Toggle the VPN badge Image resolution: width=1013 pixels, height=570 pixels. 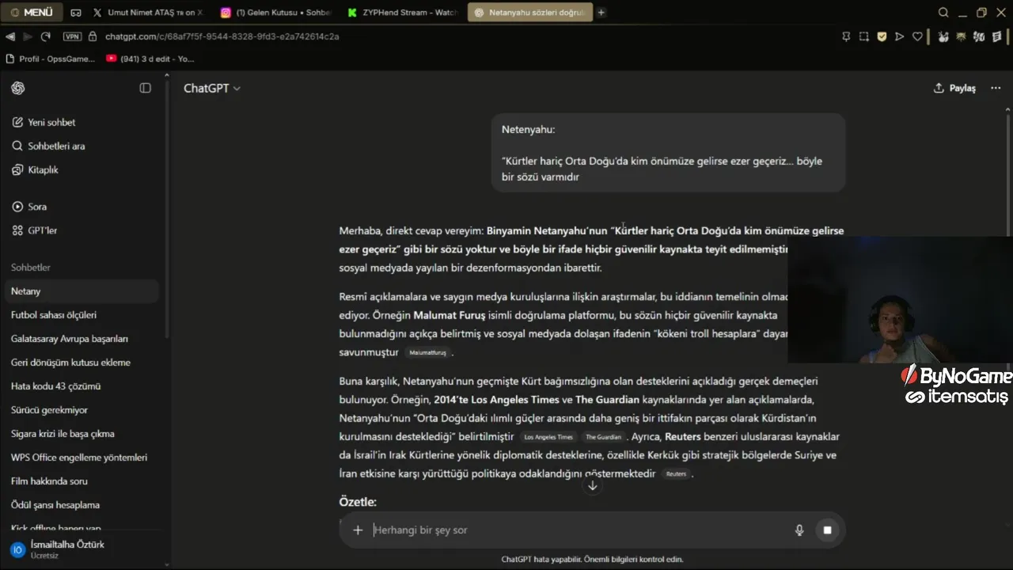pyautogui.click(x=72, y=36)
